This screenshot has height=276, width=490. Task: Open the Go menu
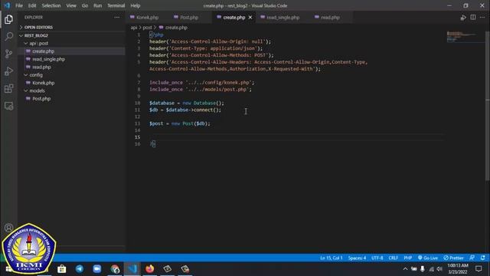pyautogui.click(x=85, y=5)
